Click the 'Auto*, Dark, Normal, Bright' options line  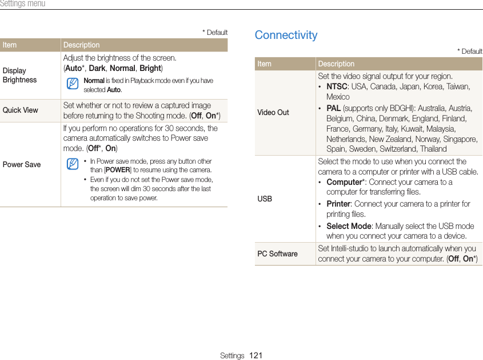pyautogui.click(x=113, y=68)
